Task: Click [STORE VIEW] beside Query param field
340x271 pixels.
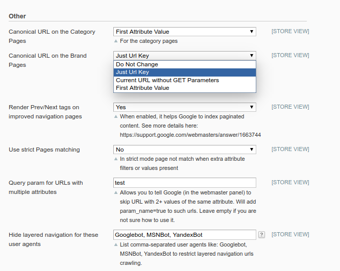Action: [290, 183]
